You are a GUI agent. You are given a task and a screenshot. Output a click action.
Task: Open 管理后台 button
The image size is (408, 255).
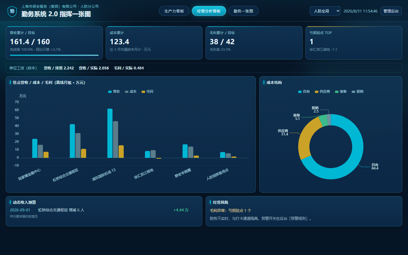[391, 11]
